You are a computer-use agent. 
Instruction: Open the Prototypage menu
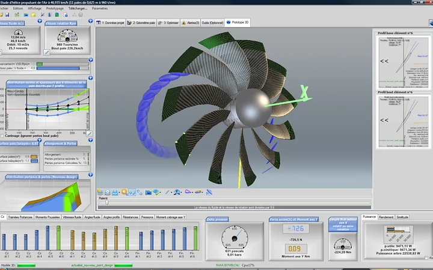point(55,8)
